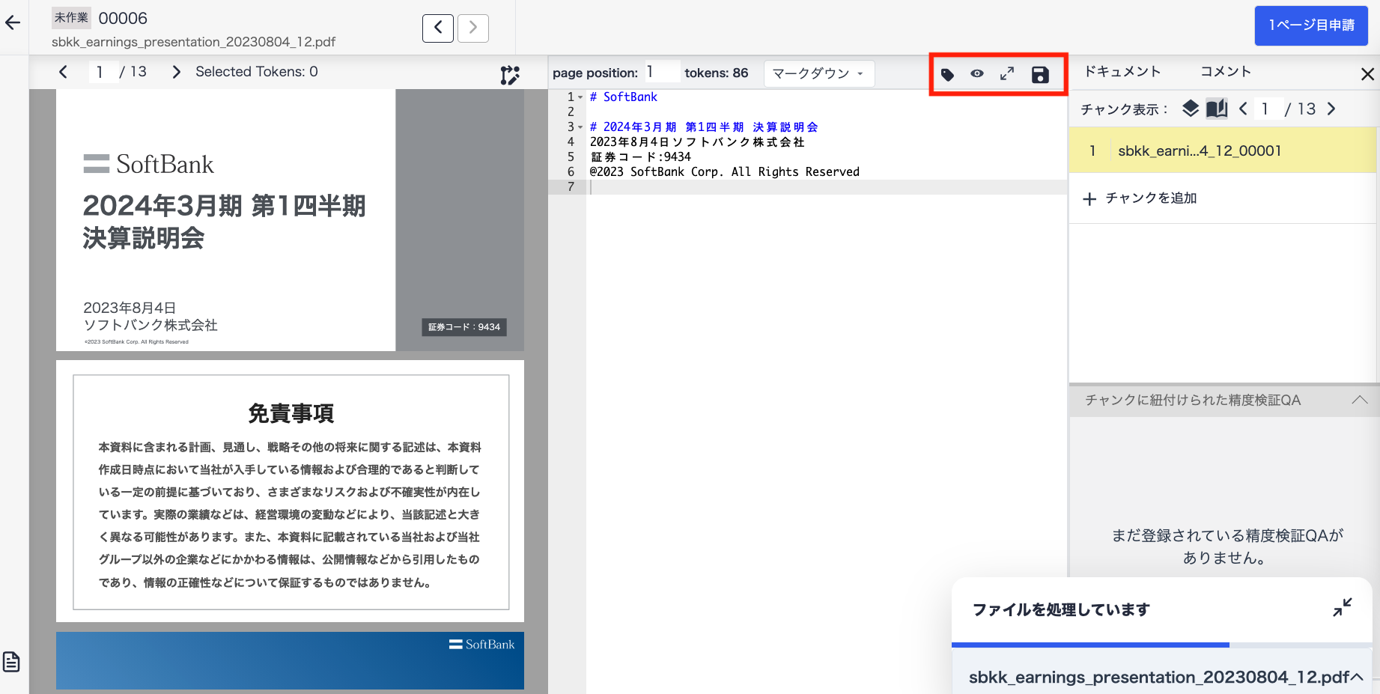Switch to the コメント tab

tap(1226, 71)
